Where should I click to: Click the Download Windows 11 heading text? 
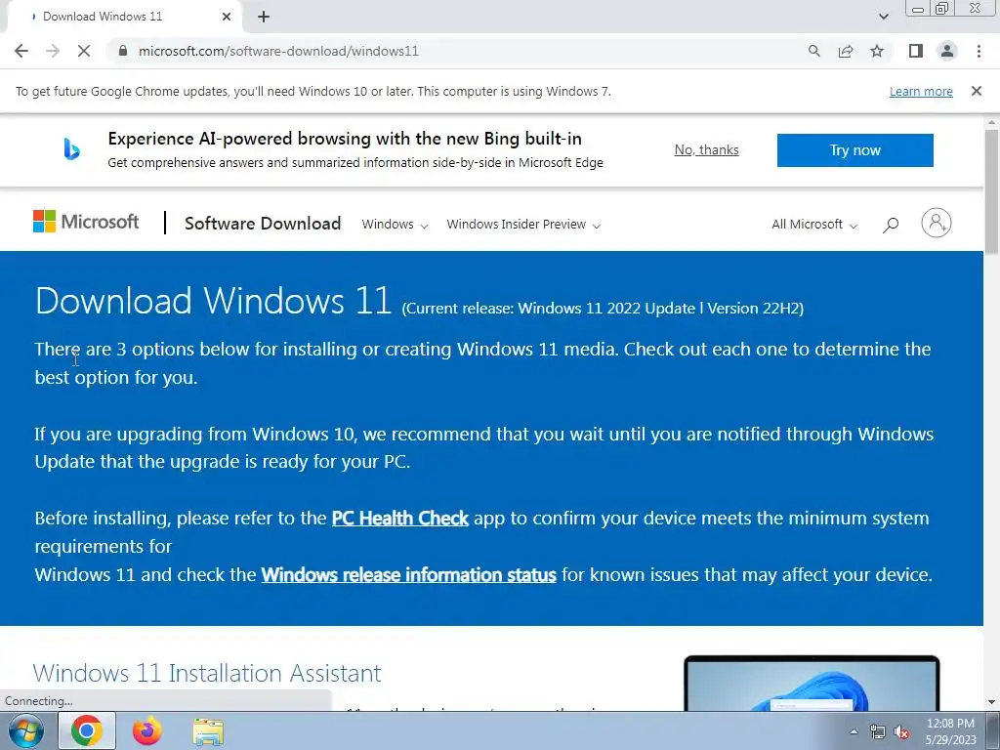213,301
